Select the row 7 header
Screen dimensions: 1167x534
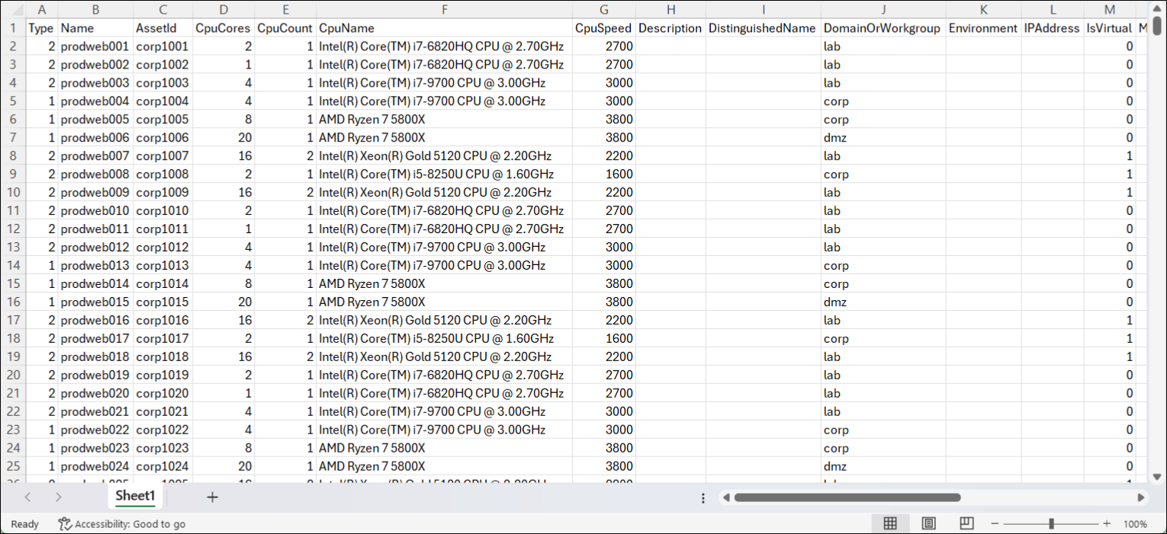point(13,138)
